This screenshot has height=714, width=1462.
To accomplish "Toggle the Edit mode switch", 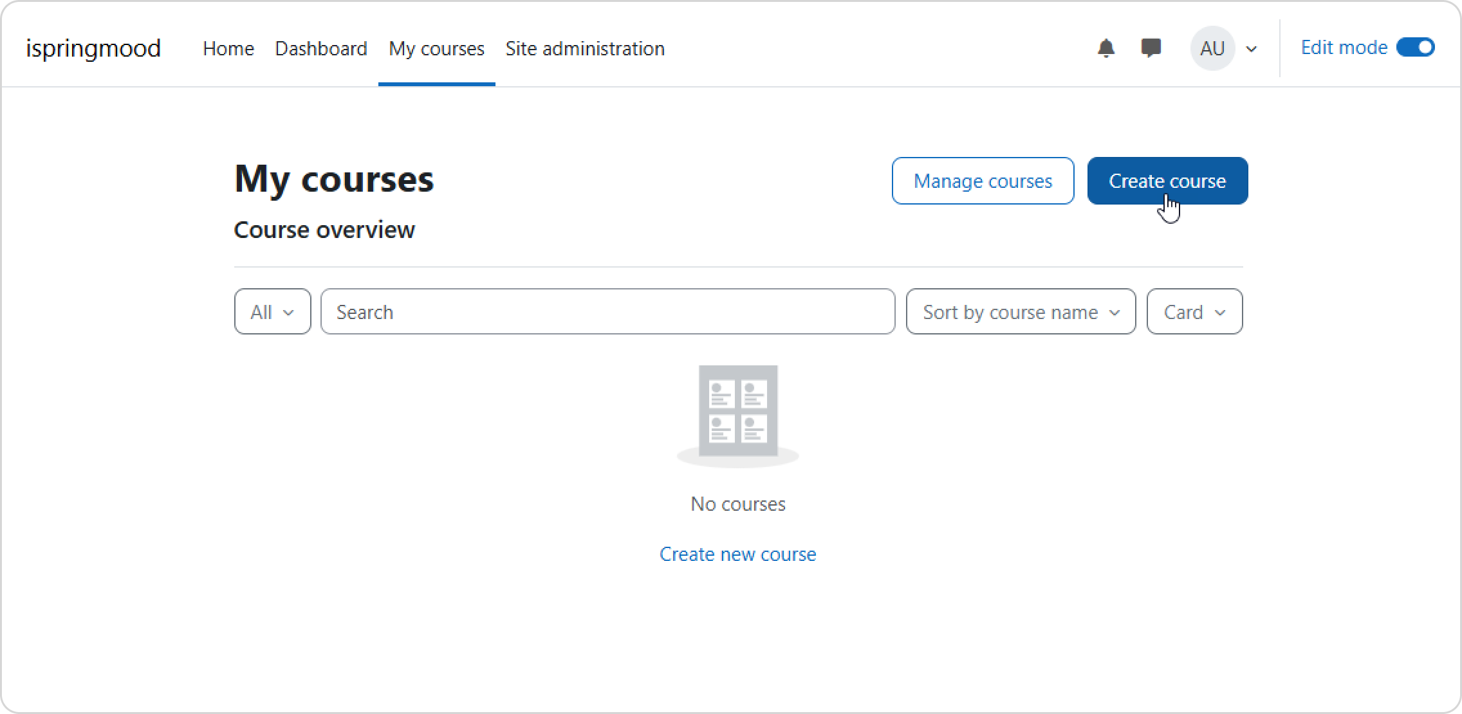I will [1415, 48].
